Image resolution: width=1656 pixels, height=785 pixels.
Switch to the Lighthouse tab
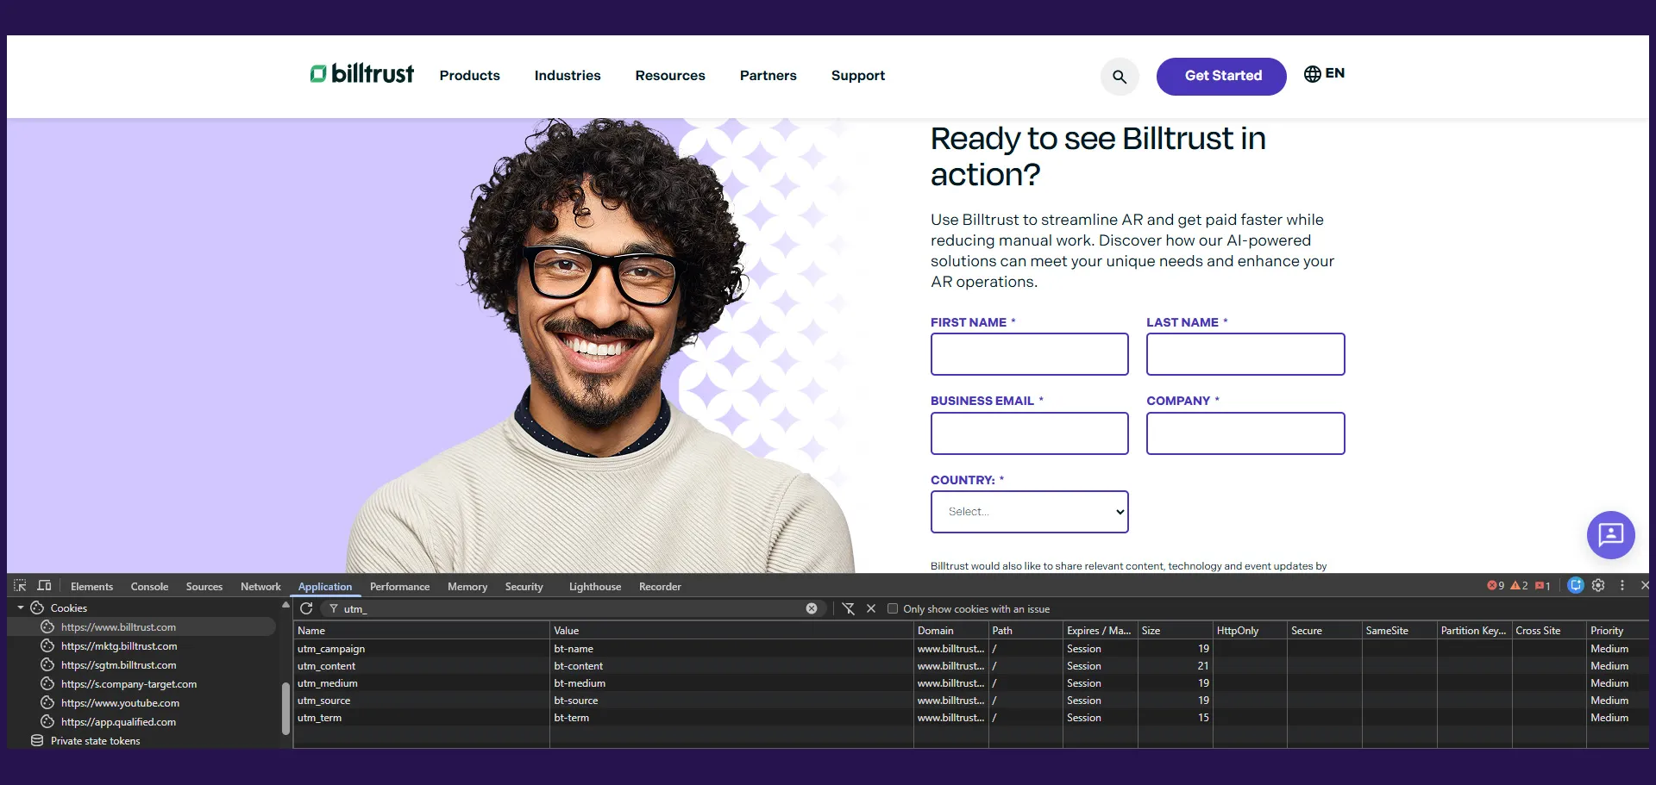coord(594,587)
